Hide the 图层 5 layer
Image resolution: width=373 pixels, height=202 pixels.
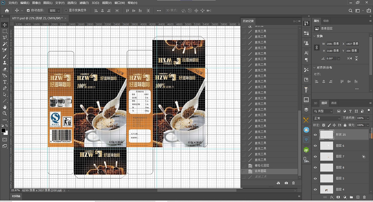tap(315, 178)
